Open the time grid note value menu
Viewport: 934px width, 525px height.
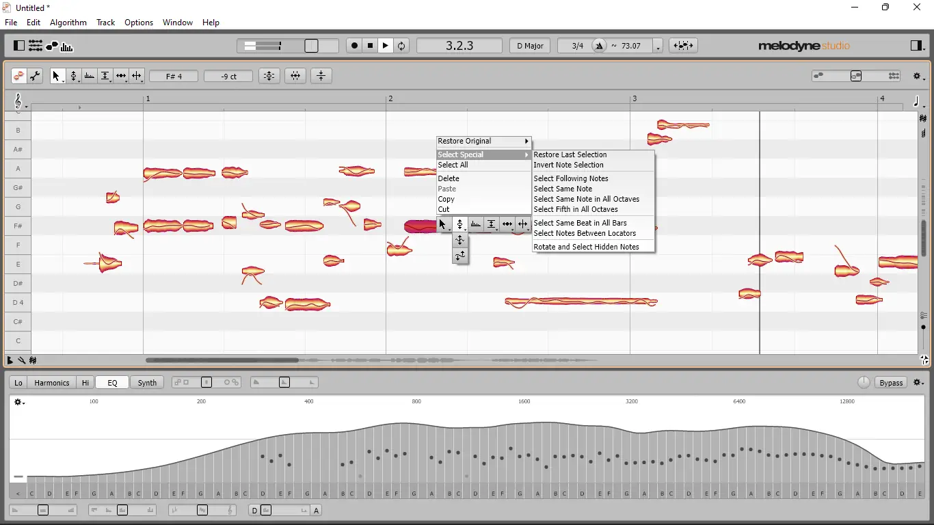[x=918, y=103]
